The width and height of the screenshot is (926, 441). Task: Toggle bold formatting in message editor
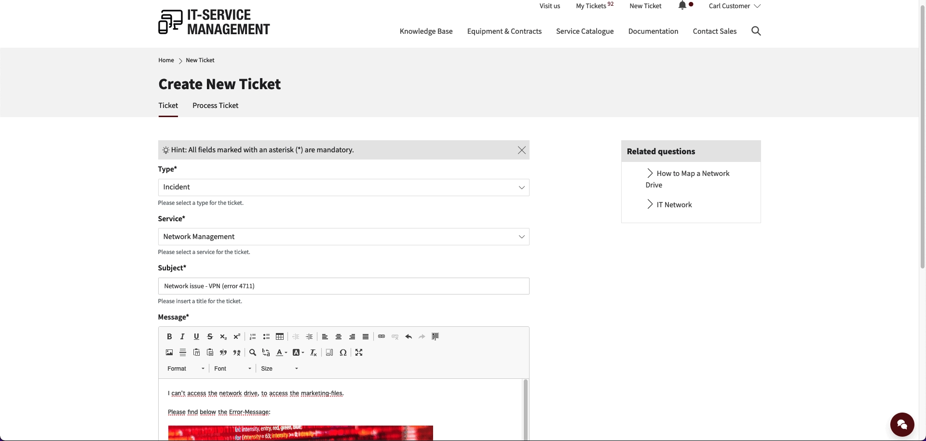click(169, 336)
